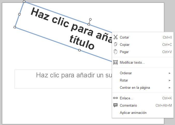Click the copy icon beside Copiar
The image size is (175, 125).
(115, 45)
